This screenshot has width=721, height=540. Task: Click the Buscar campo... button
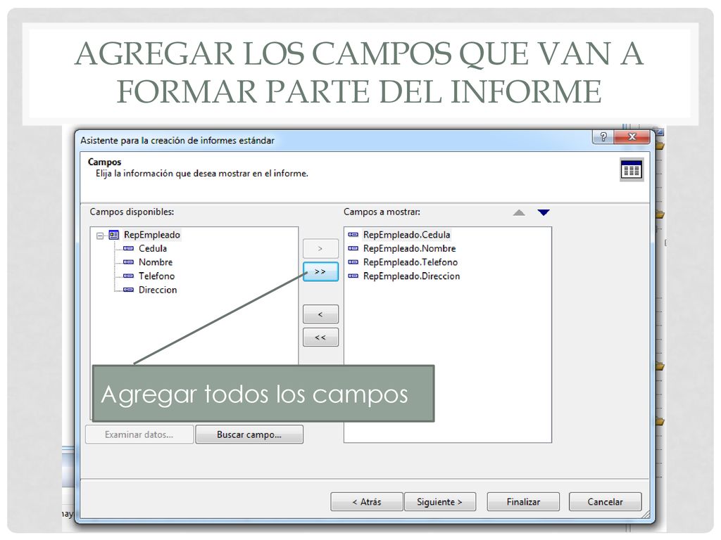(249, 435)
